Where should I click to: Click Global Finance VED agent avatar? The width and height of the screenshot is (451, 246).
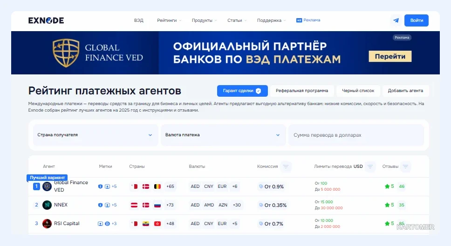(47, 186)
